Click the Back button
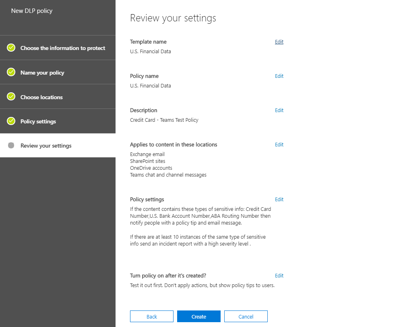 pyautogui.click(x=151, y=316)
